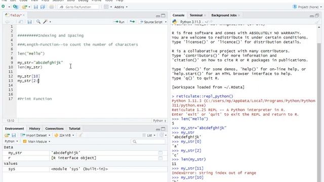324x182 pixels.
Task: Minimize the console pane
Action: (x=312, y=16)
